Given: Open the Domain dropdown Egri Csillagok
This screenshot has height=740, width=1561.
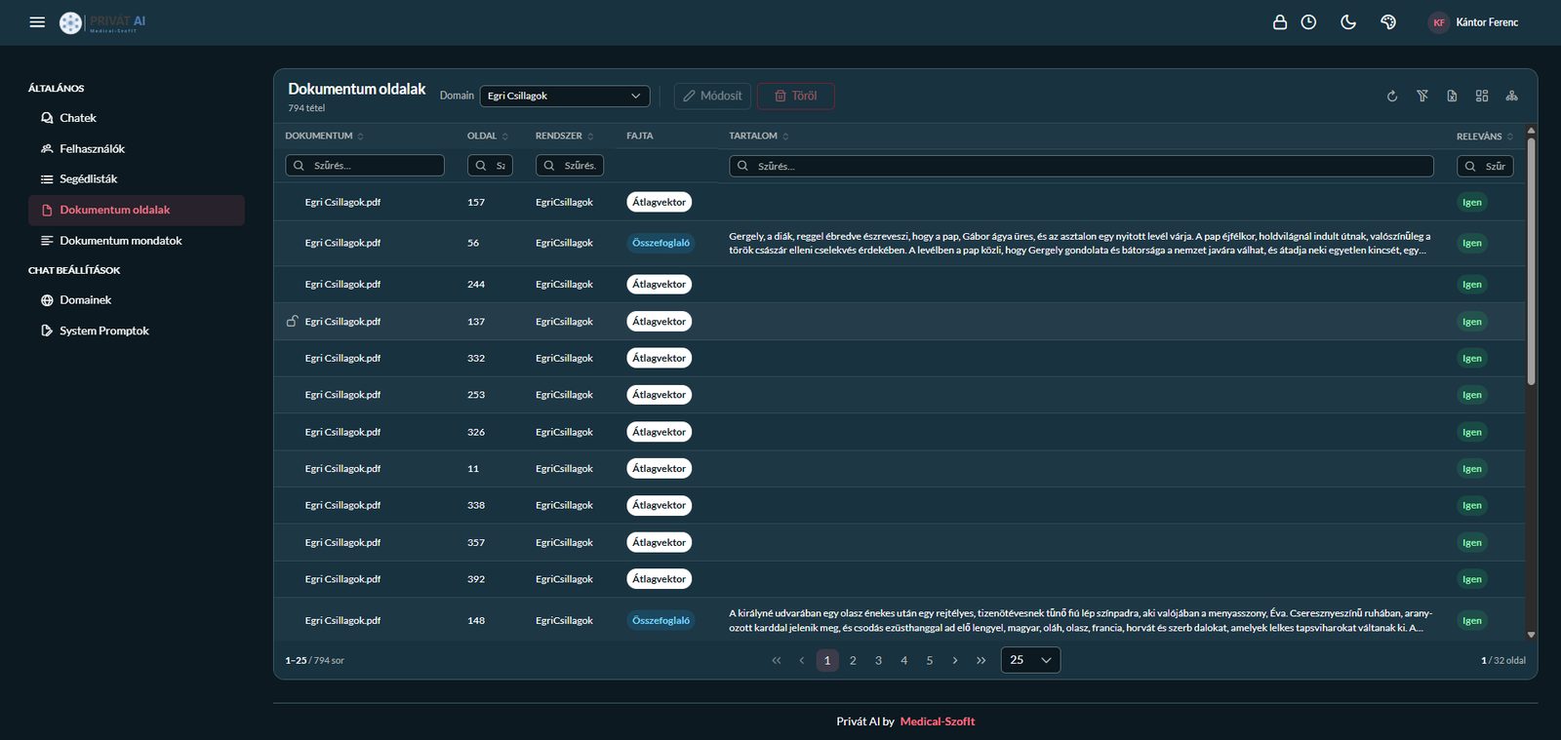Looking at the screenshot, I should click(564, 96).
